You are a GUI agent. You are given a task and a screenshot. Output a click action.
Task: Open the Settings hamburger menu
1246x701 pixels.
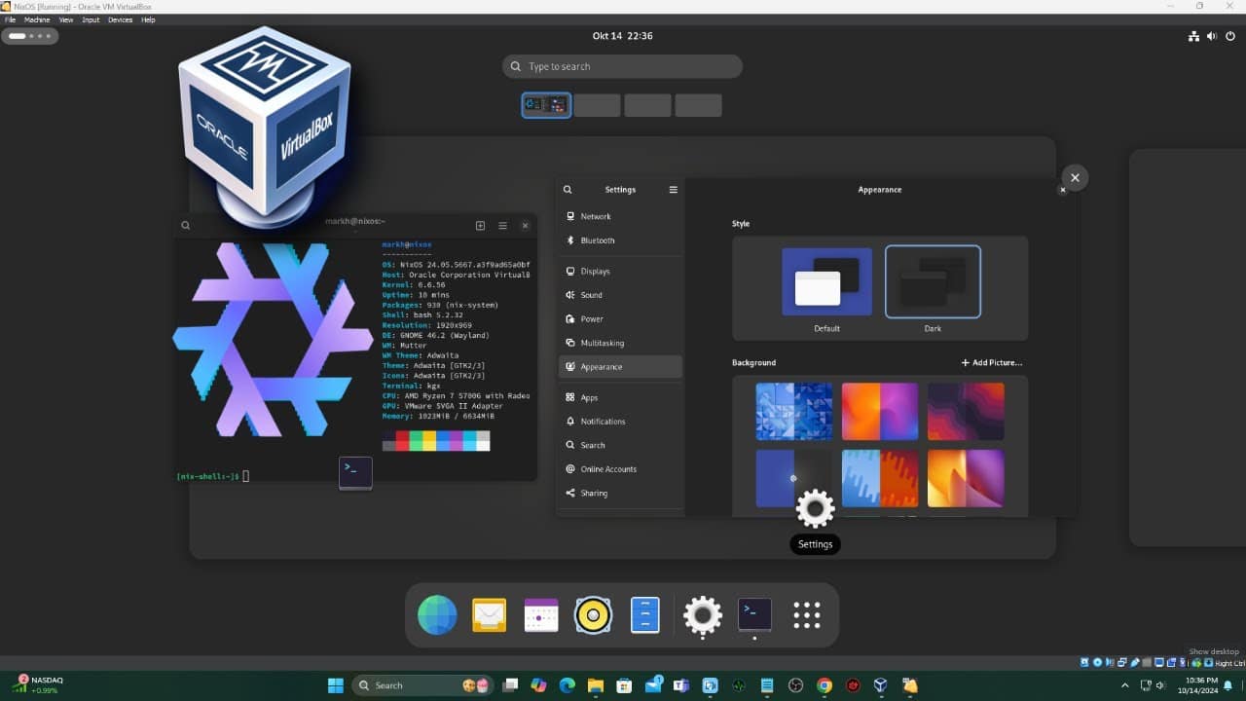673,190
